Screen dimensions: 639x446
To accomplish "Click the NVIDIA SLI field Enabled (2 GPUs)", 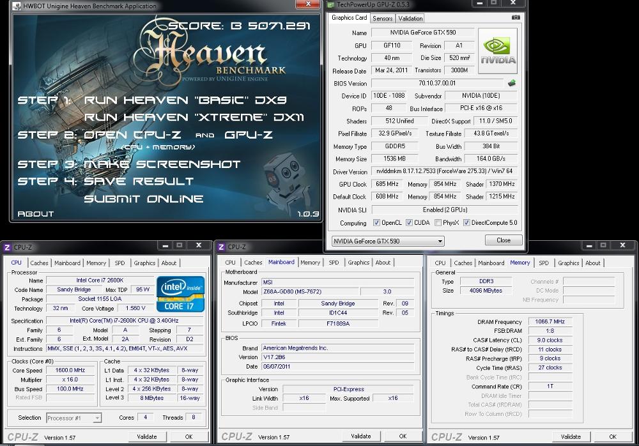I will (x=445, y=210).
